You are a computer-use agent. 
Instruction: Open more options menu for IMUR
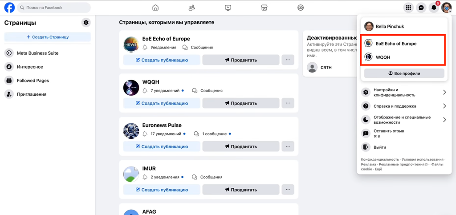pos(288,190)
